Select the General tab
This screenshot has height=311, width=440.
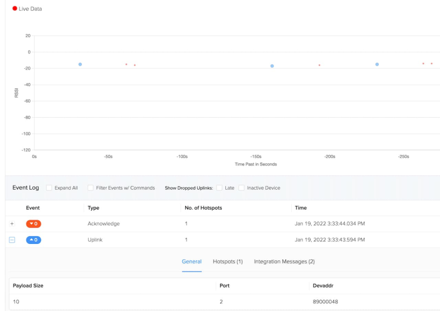(x=192, y=262)
